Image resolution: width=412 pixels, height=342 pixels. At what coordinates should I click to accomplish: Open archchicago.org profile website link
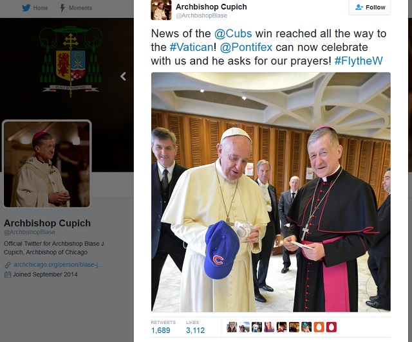(59, 265)
